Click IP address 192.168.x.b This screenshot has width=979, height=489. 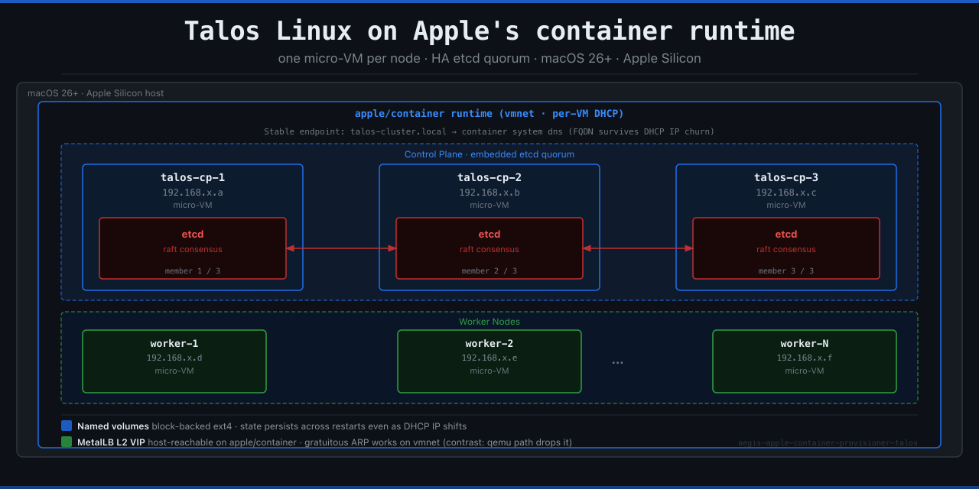tap(489, 193)
